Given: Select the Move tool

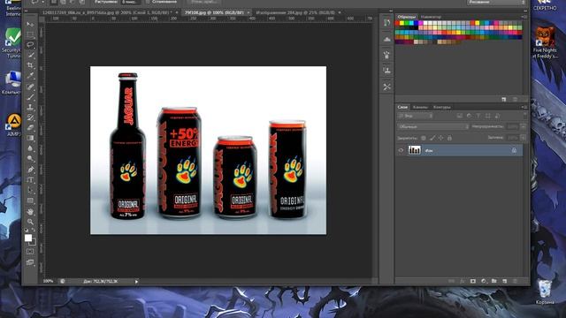Looking at the screenshot, I should [x=31, y=25].
